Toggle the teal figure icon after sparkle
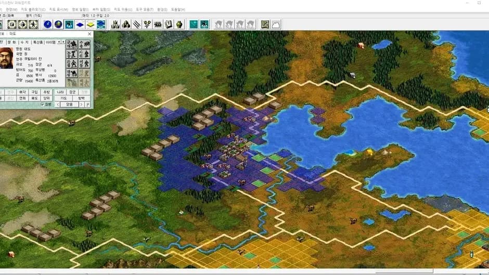489x275 pixels. pos(204,24)
